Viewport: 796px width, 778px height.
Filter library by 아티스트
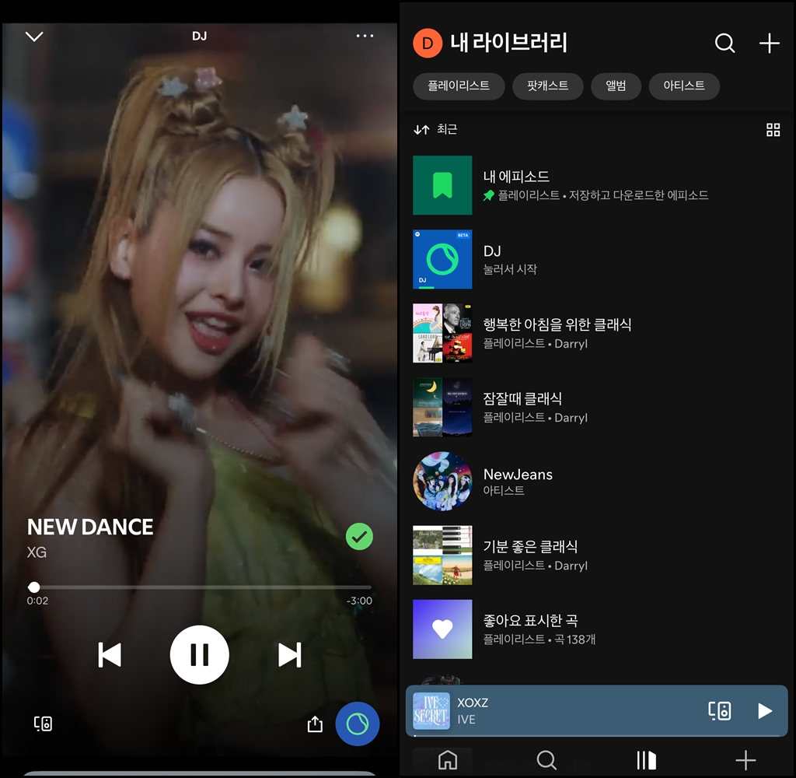(x=684, y=86)
